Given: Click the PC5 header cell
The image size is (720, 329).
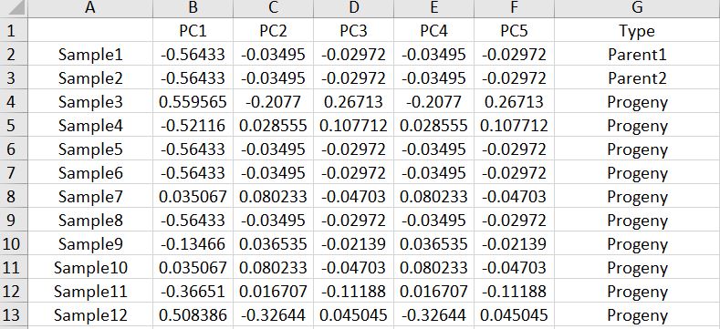Looking at the screenshot, I should point(515,31).
